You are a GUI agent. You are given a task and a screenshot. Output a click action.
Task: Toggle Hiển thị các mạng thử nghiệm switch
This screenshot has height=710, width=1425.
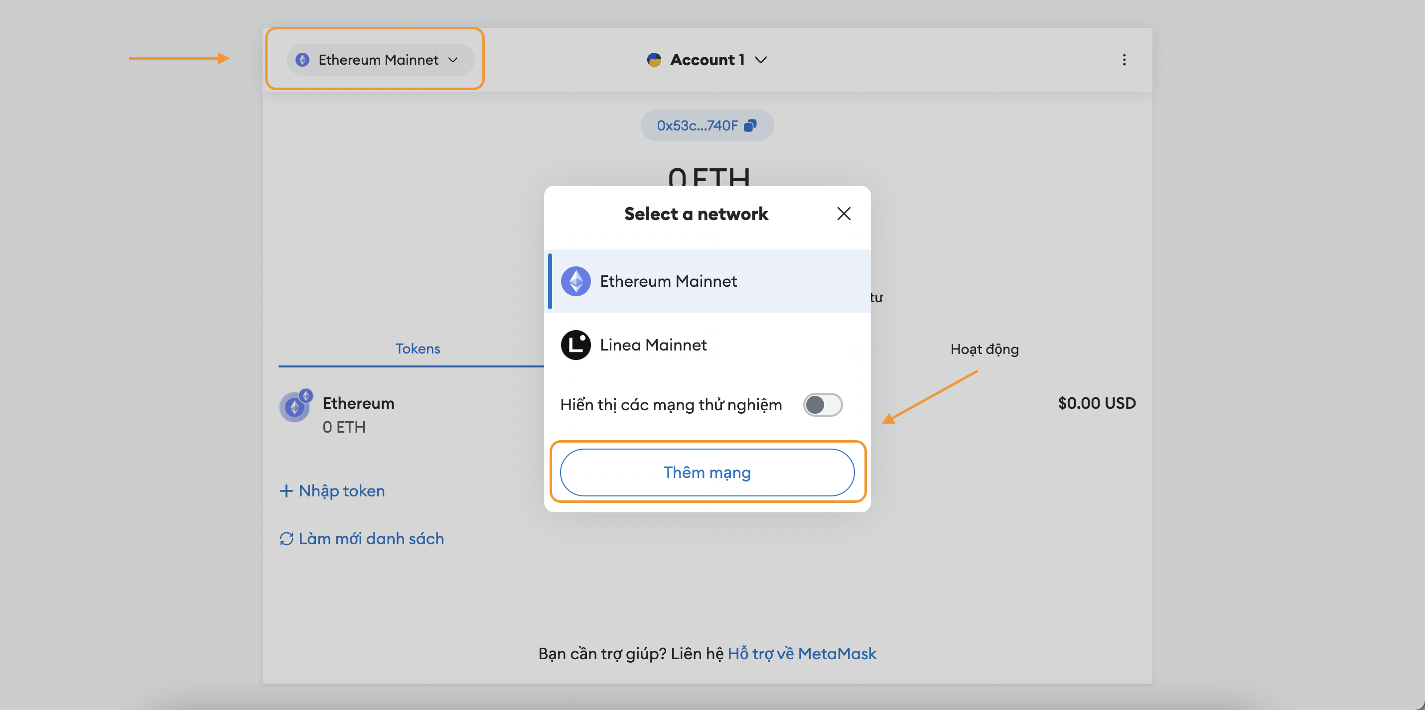(822, 405)
